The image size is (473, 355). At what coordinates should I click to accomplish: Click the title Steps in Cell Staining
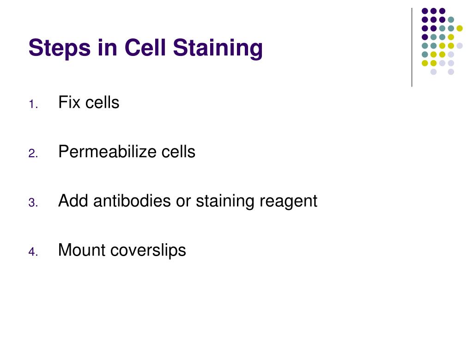(x=146, y=48)
